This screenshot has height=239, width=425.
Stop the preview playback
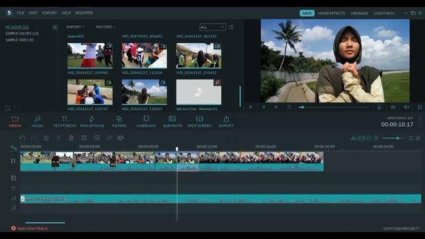point(290,108)
